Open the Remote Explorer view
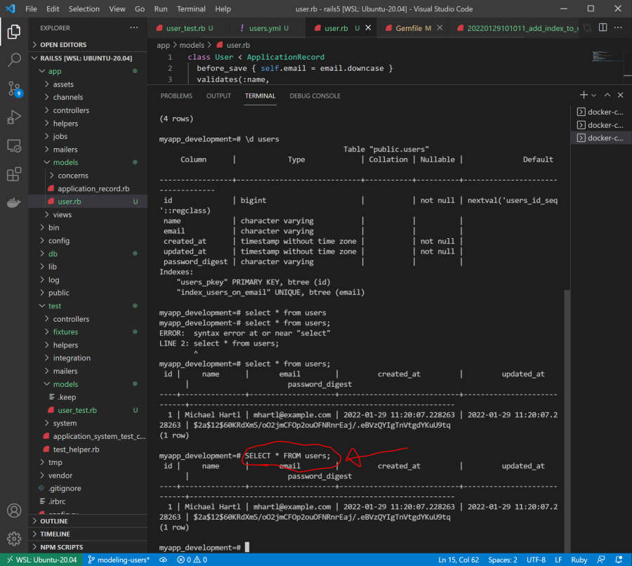This screenshot has height=566, width=632. click(x=14, y=146)
